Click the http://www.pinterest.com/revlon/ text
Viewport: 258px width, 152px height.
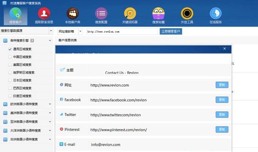pyautogui.click(x=119, y=130)
